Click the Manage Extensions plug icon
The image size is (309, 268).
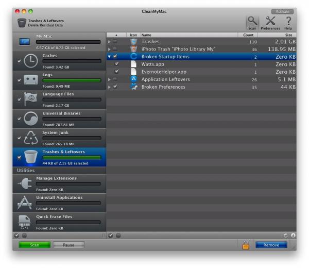(x=25, y=183)
